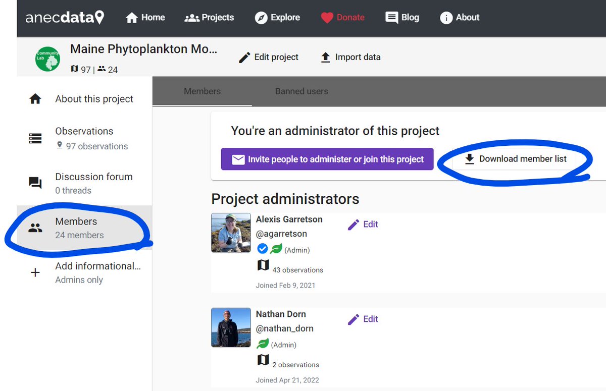Viewport: 606px width, 391px height.
Task: Click the Import data button
Action: point(350,58)
